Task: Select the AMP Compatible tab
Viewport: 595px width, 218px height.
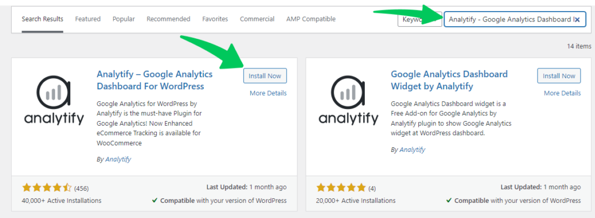Action: (x=311, y=19)
